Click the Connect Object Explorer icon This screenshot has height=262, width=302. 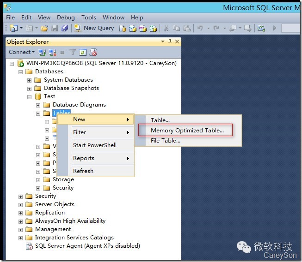coord(42,52)
